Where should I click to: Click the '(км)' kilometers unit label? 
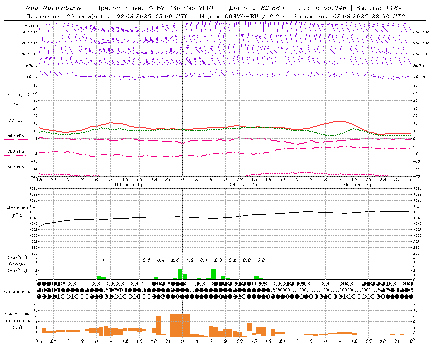pyautogui.click(x=17, y=327)
